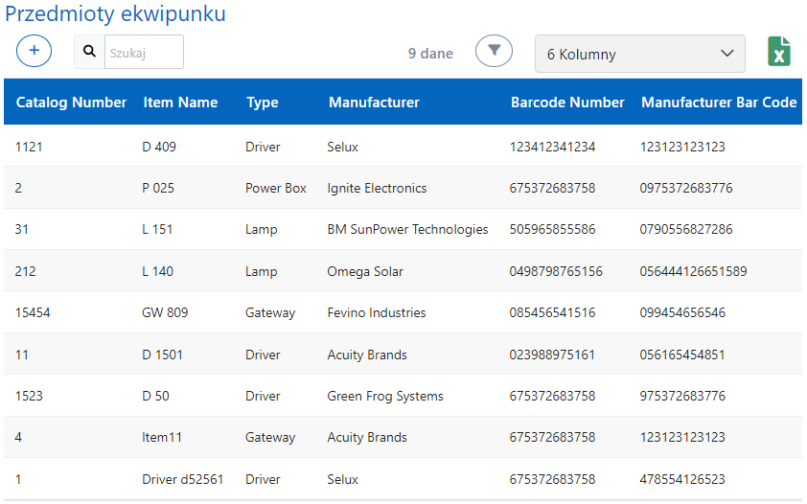This screenshot has height=504, width=807.
Task: Open the L 151 item row
Action: point(157,229)
